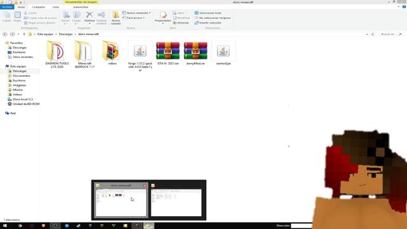
Task: Click the Historial button
Action: (x=181, y=23)
